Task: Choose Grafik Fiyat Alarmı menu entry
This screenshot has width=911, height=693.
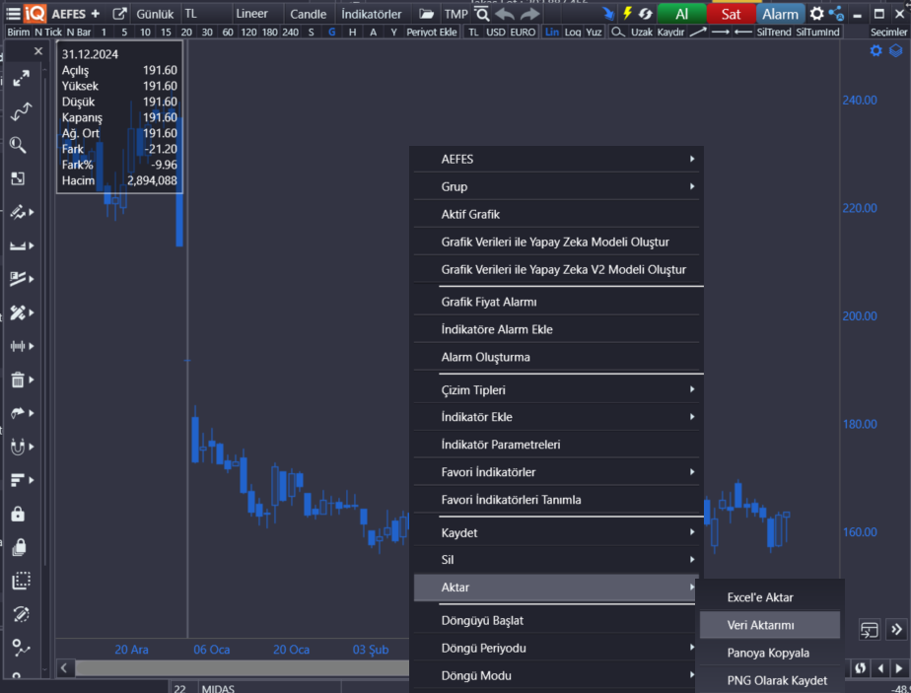Action: tap(557, 302)
